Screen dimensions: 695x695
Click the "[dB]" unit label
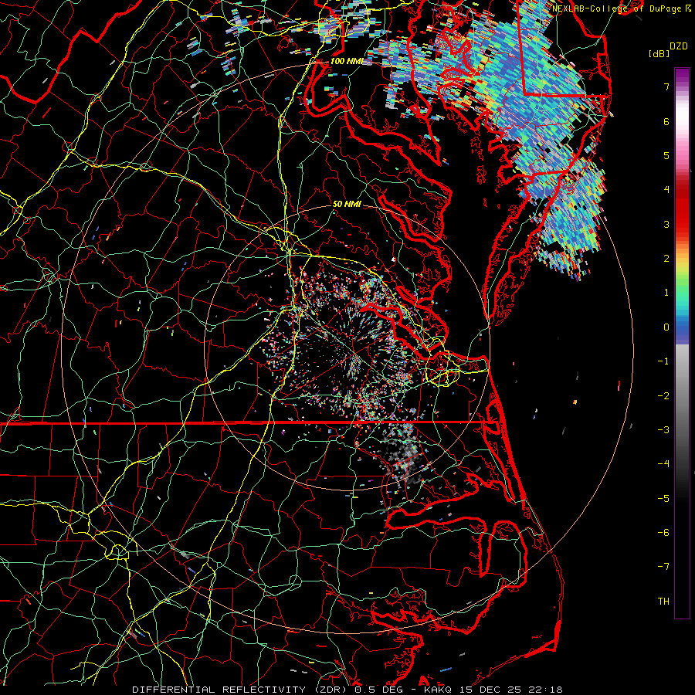[x=659, y=53]
